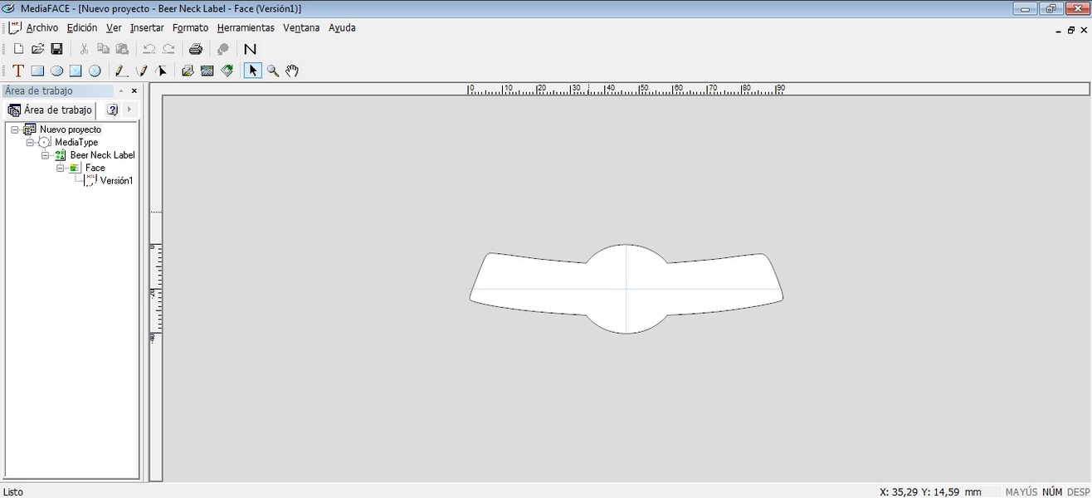Click the pencil line drawing tool
The width and height of the screenshot is (1092, 498).
pyautogui.click(x=120, y=71)
